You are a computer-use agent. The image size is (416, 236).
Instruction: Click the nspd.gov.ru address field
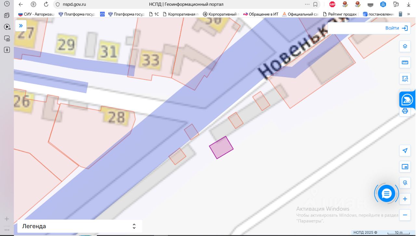pos(74,5)
